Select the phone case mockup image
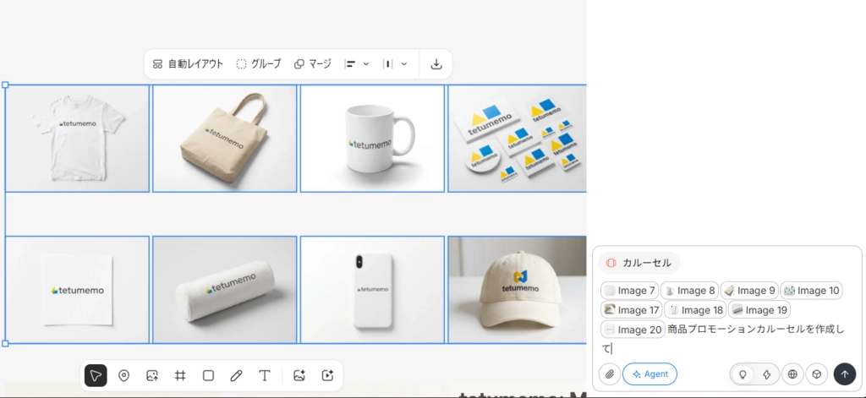 372,290
